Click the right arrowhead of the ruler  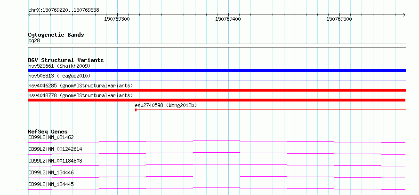(x=404, y=15)
